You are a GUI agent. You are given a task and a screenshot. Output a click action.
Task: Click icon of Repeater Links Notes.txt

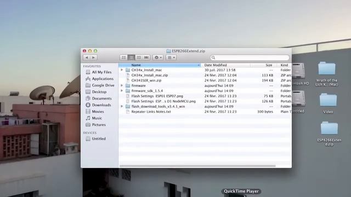[x=128, y=112]
